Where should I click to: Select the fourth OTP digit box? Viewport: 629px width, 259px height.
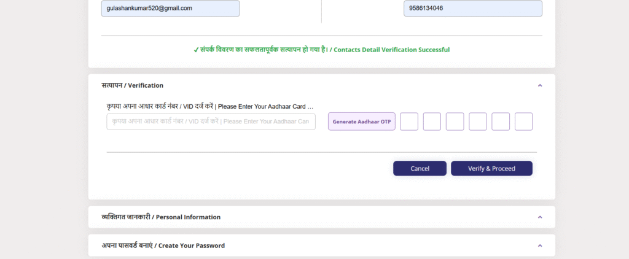[x=478, y=122]
